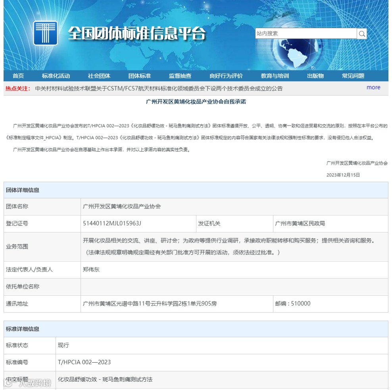
Task: Click the 化妆品舒缓功效 - 斑马鱼刺痛测试方法 title cell
Action: 222,380
